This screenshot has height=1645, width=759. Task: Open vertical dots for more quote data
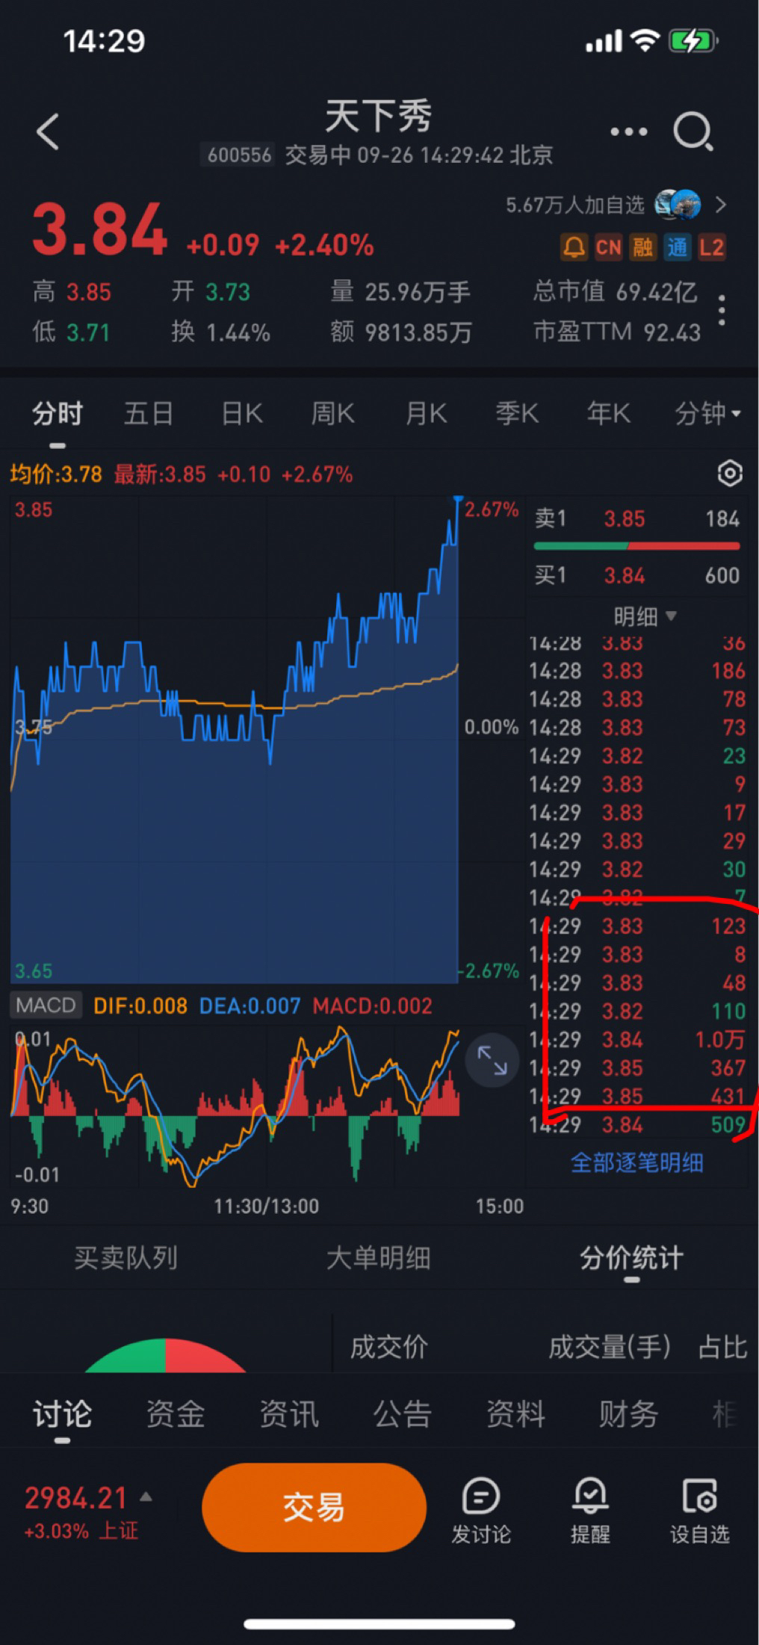(x=722, y=310)
